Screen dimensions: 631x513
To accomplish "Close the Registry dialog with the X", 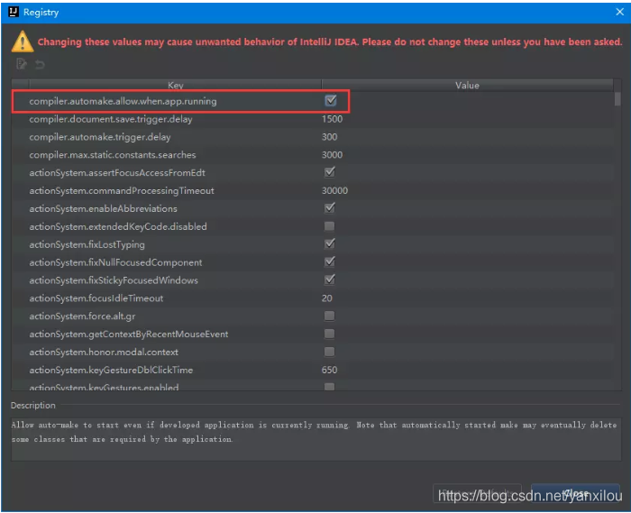I will tap(619, 12).
